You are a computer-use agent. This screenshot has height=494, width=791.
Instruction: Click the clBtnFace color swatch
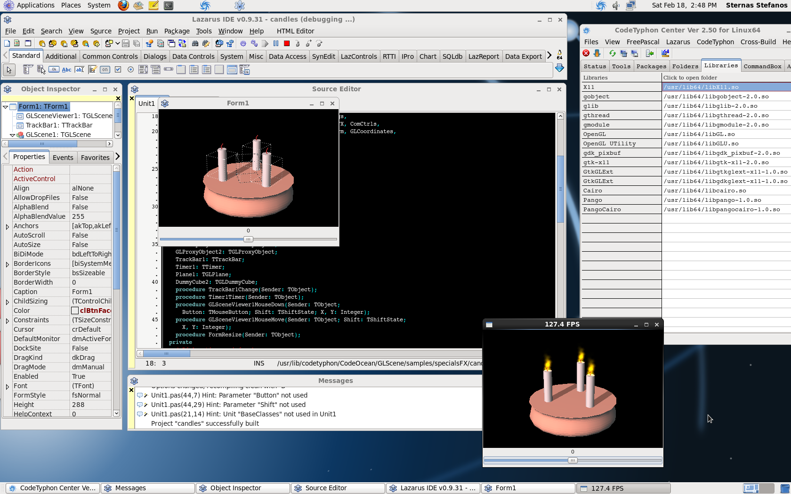[x=74, y=311]
